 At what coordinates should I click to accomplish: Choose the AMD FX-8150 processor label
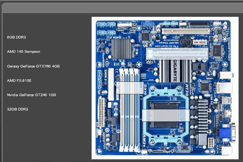coord(19,80)
